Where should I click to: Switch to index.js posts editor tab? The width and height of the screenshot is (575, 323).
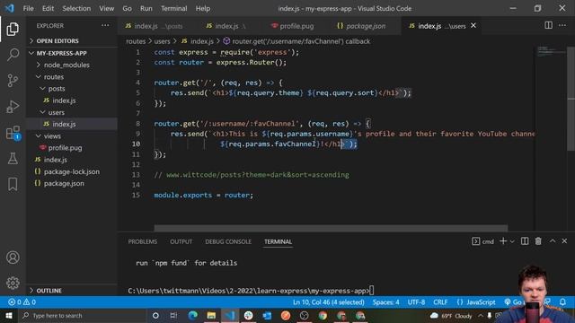tap(154, 26)
